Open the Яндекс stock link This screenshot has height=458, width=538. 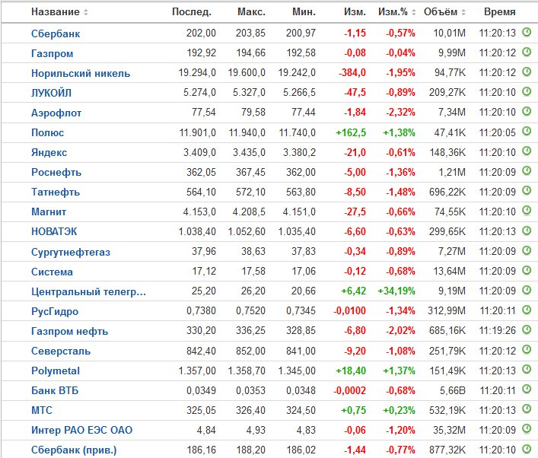point(49,152)
